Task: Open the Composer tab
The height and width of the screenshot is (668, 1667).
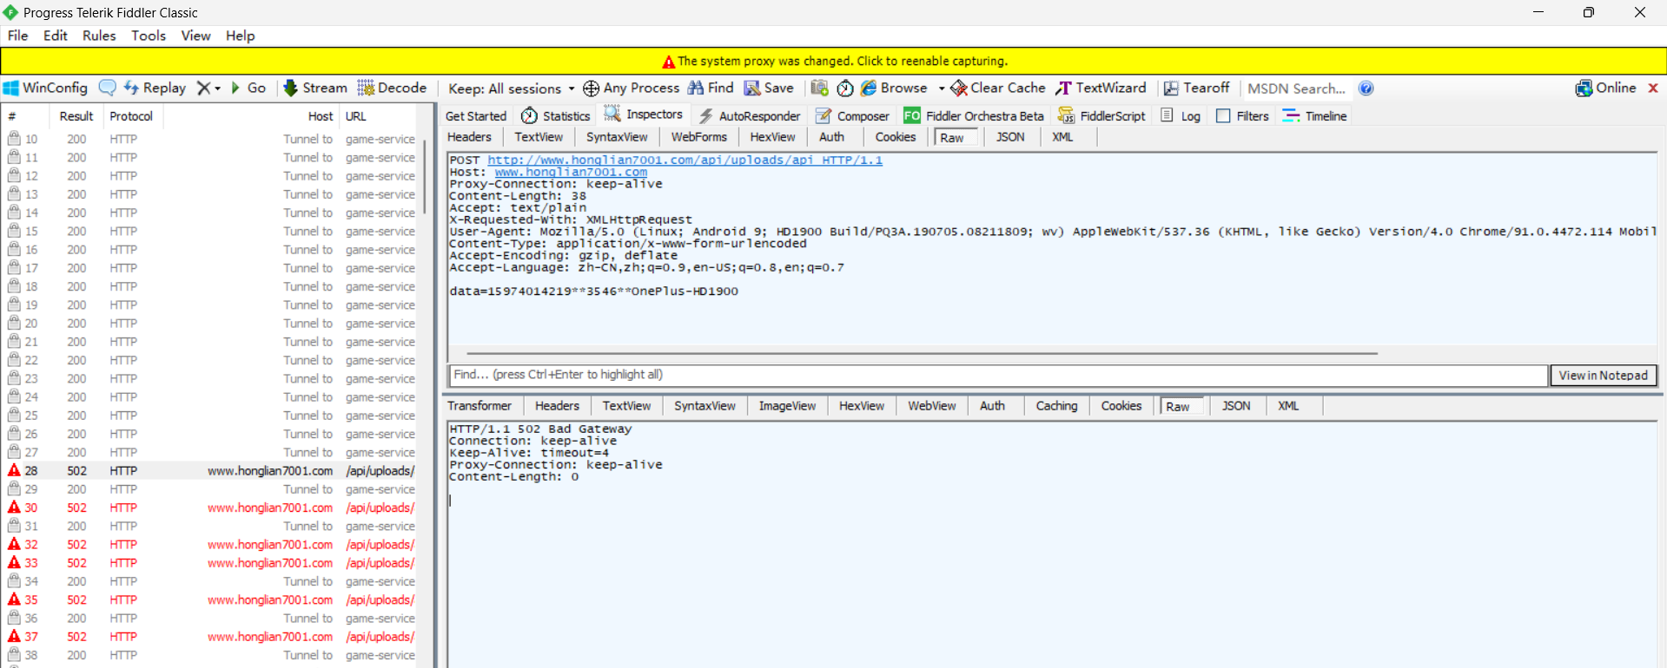Action: tap(853, 116)
